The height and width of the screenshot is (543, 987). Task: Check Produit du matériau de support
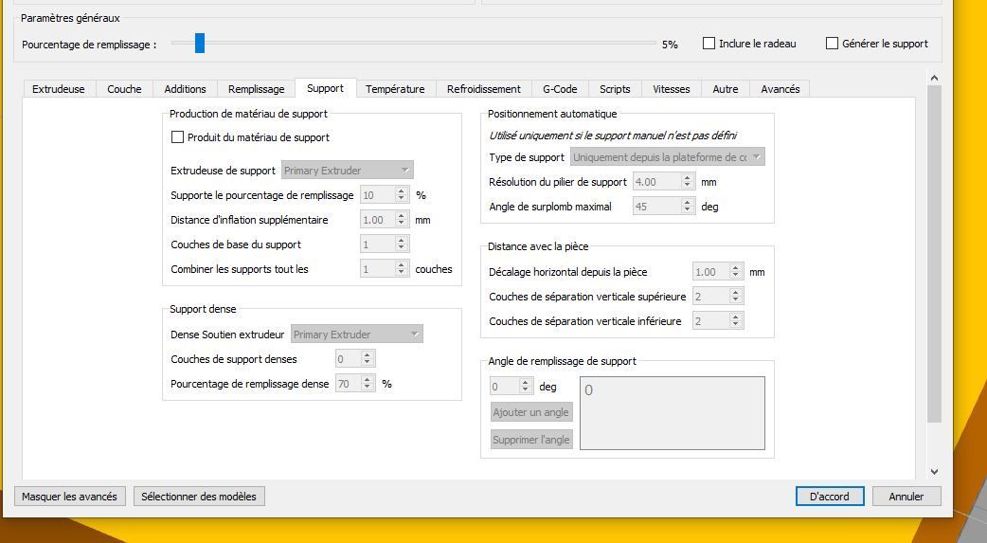[x=177, y=136]
